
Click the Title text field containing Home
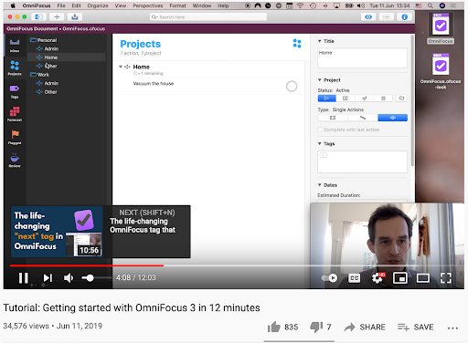362,58
